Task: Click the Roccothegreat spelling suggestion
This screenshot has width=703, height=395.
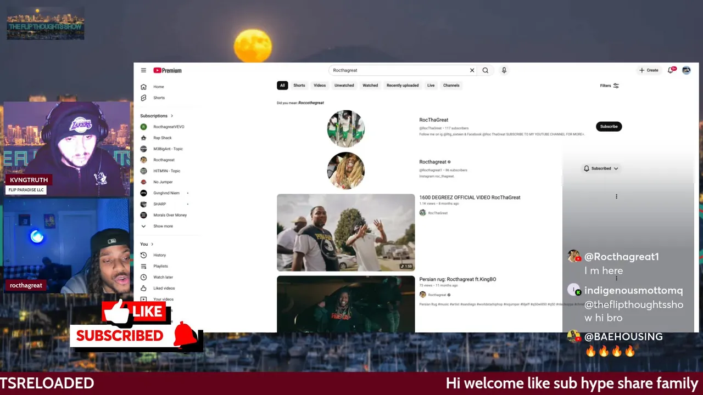Action: pyautogui.click(x=311, y=103)
